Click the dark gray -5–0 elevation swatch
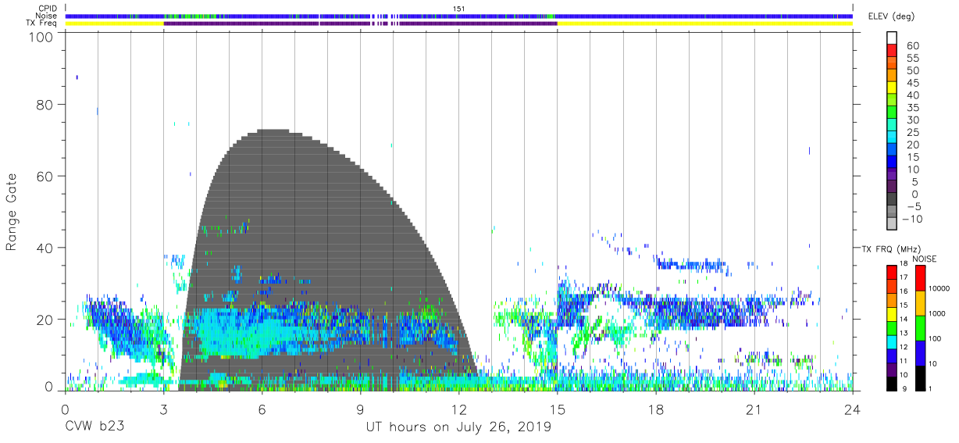The width and height of the screenshot is (959, 443). pyautogui.click(x=892, y=200)
